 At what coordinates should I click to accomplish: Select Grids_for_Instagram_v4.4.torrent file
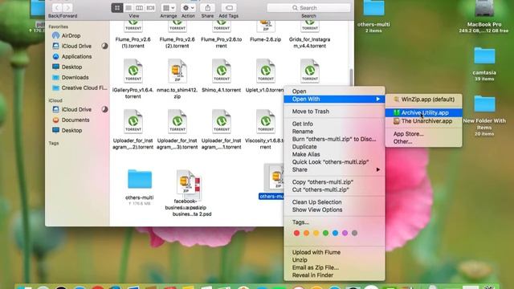pyautogui.click(x=310, y=43)
